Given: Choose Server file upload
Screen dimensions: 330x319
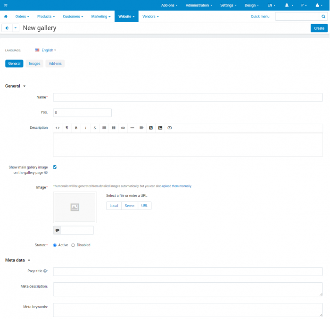Looking at the screenshot, I should pyautogui.click(x=130, y=206).
